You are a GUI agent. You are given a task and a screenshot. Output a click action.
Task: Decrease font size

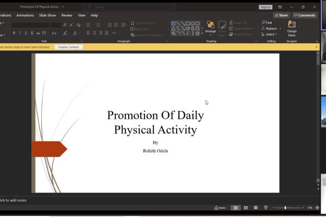click(71, 25)
